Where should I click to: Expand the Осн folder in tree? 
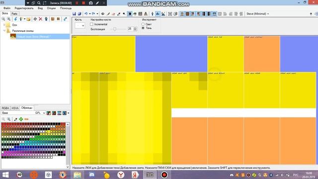pyautogui.click(x=4, y=25)
